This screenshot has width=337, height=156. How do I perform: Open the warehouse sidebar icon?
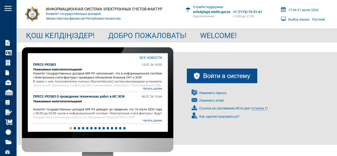[x=9, y=93]
